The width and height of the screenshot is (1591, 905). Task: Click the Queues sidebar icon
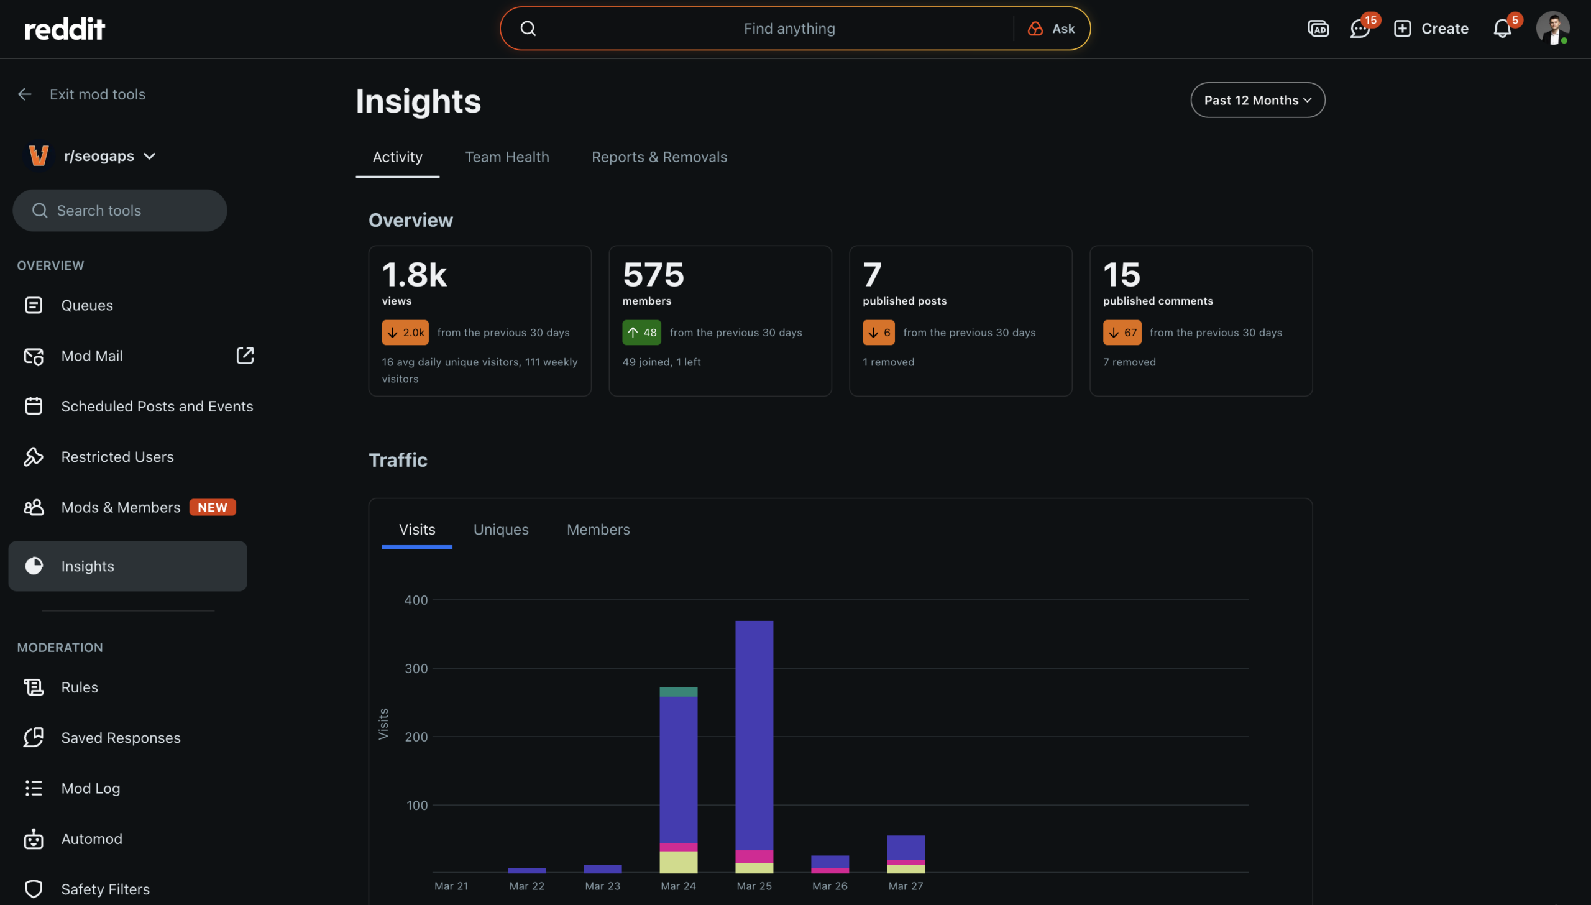34,305
